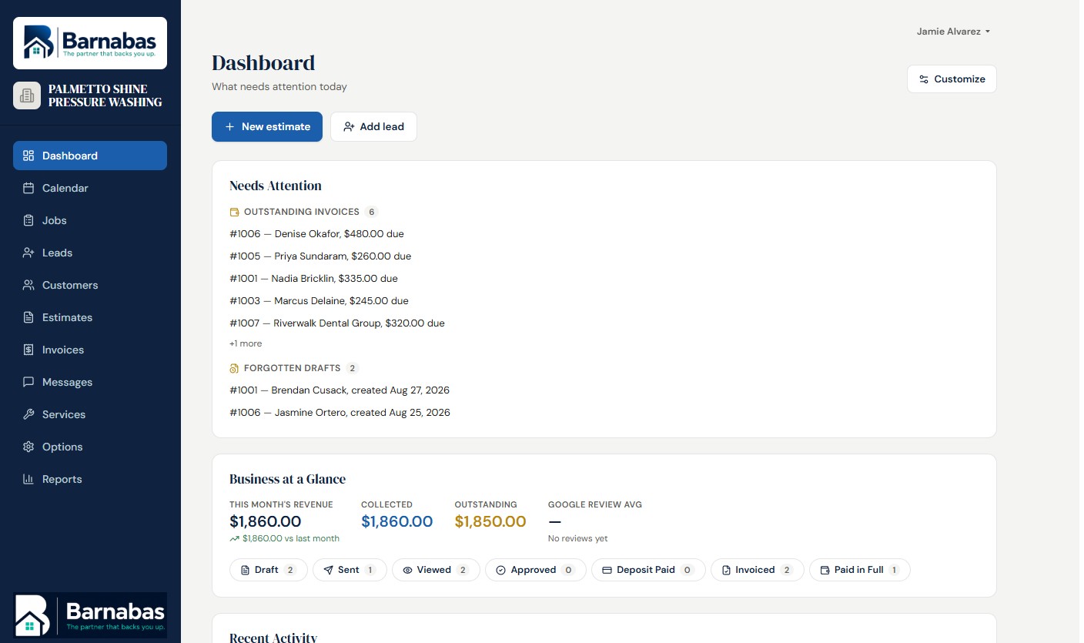Click the Calendar icon in sidebar
This screenshot has width=1084, height=643.
[28, 188]
